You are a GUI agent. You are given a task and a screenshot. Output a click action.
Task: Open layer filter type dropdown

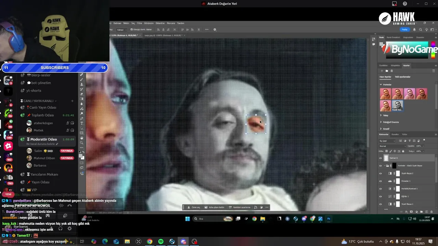point(388,141)
